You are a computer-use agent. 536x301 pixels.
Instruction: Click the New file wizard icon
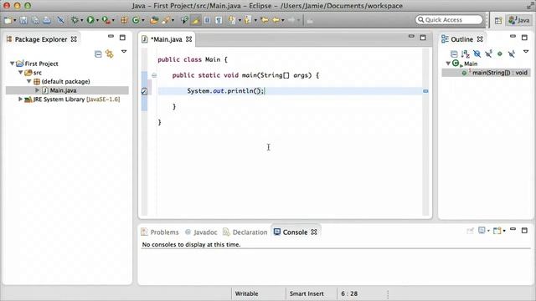[8, 20]
